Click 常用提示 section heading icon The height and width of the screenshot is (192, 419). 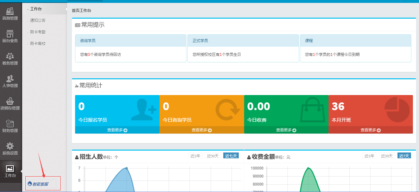pos(77,25)
